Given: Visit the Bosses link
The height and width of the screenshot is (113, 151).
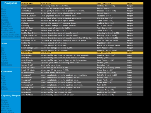Looking at the screenshot, I should 4,15.
